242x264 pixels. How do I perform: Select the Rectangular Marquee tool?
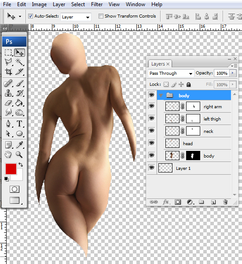8,53
